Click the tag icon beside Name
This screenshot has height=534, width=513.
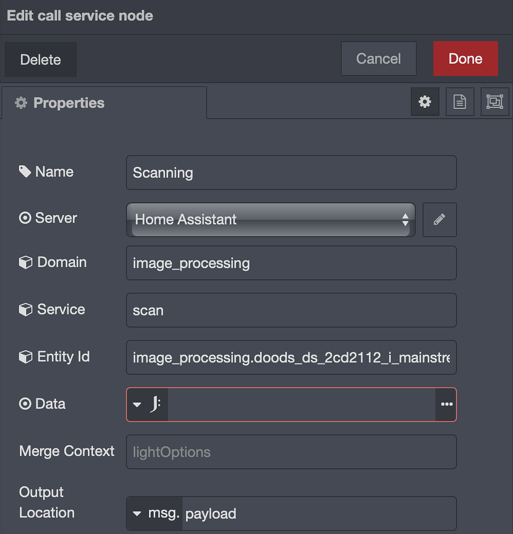pos(24,171)
